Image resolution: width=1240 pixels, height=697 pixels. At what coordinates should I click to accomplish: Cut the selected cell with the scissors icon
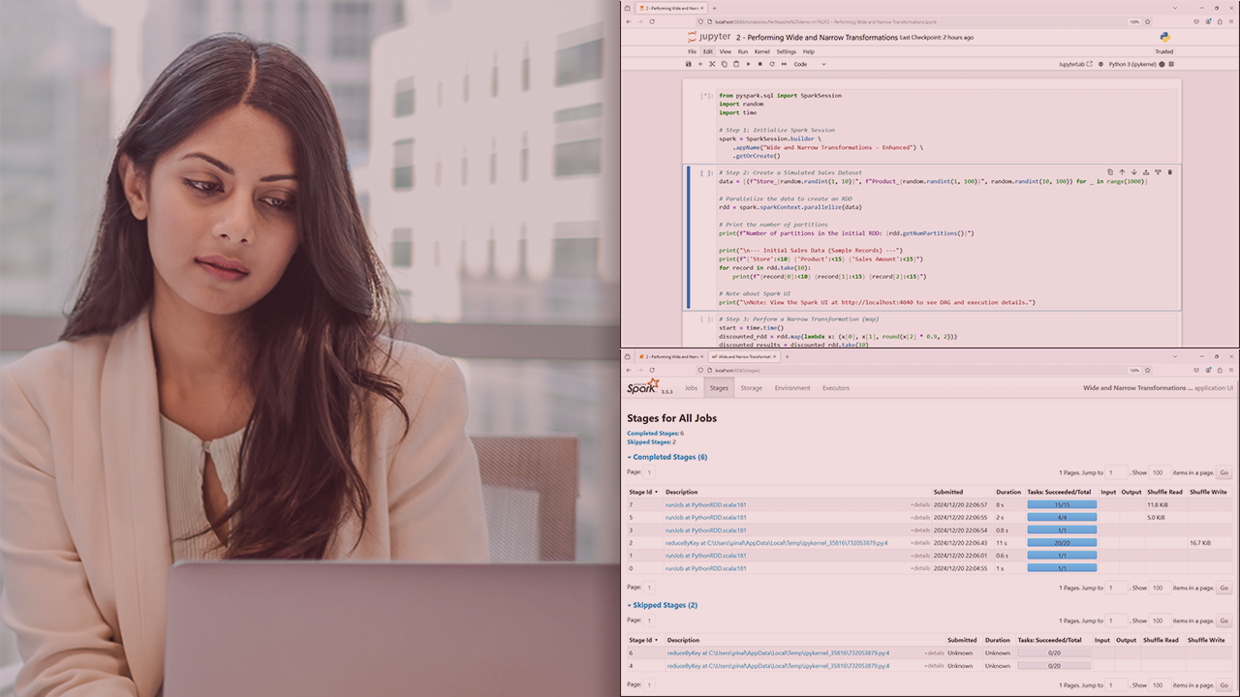point(712,64)
